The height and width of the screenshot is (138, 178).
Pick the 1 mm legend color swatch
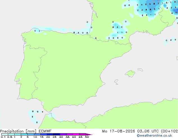coord(18,134)
